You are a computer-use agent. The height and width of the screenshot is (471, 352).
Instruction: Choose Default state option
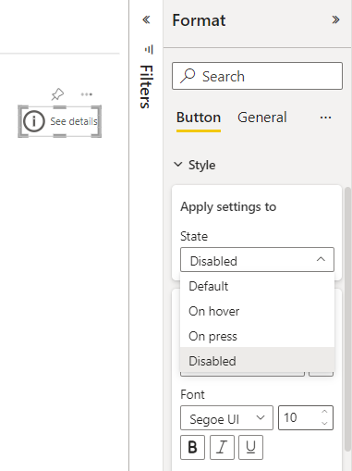tap(257, 286)
